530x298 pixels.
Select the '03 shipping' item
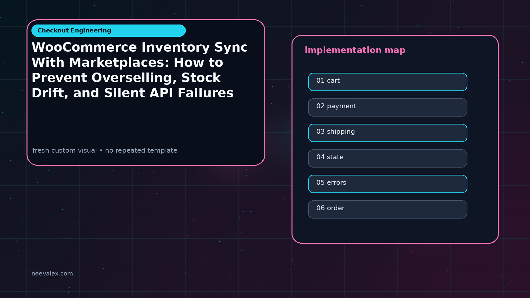tap(388, 133)
